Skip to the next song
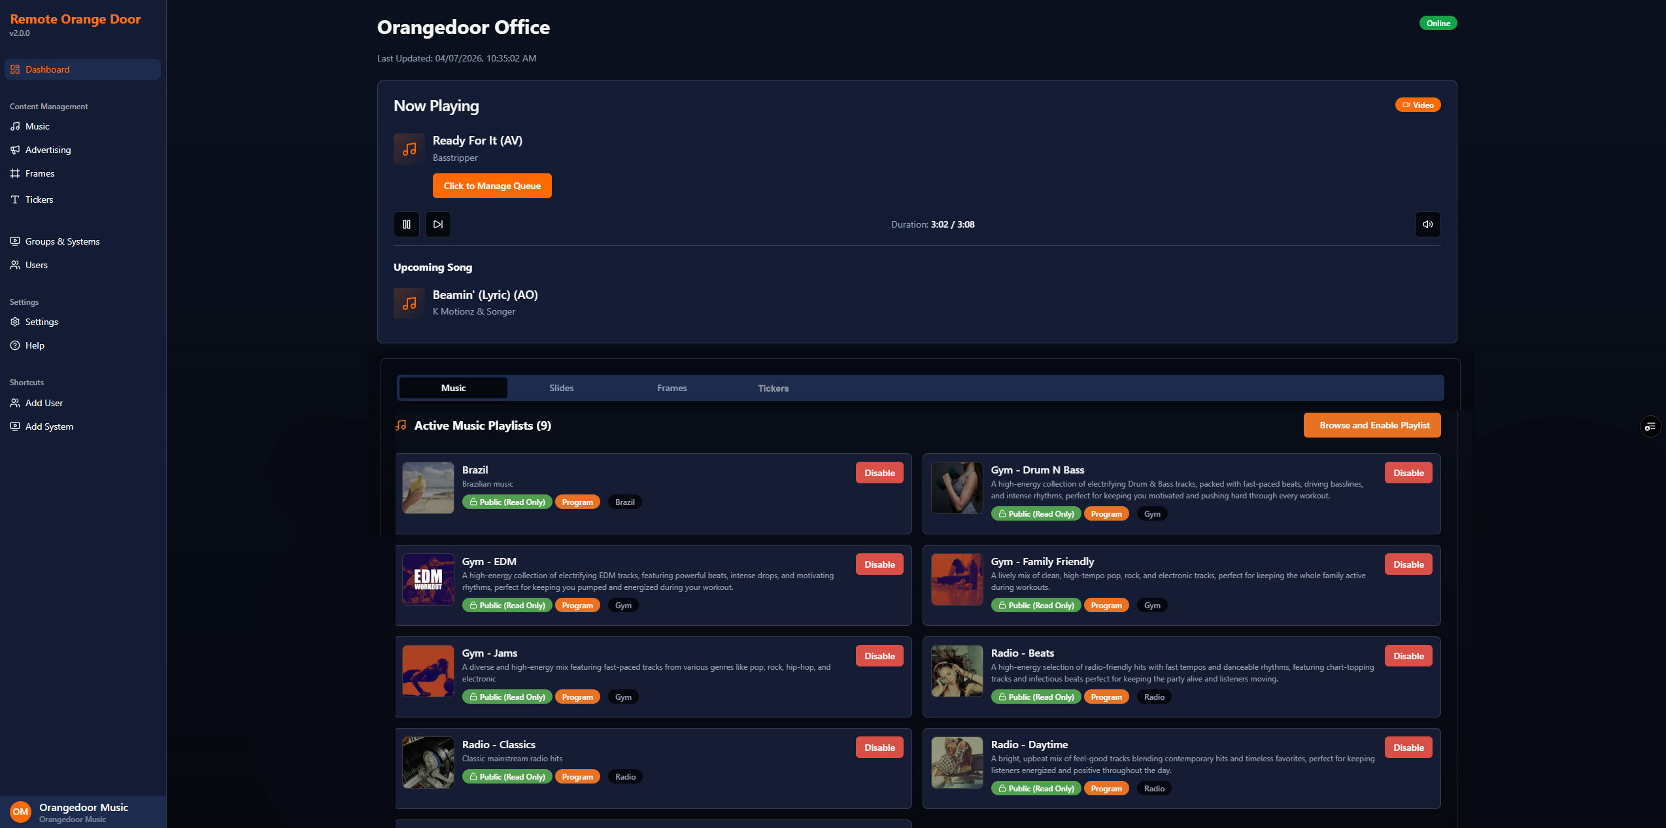Image resolution: width=1666 pixels, height=828 pixels. pos(438,224)
